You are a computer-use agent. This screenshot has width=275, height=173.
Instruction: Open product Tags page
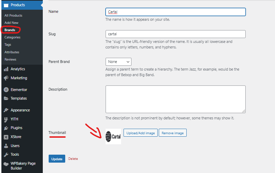[8, 45]
